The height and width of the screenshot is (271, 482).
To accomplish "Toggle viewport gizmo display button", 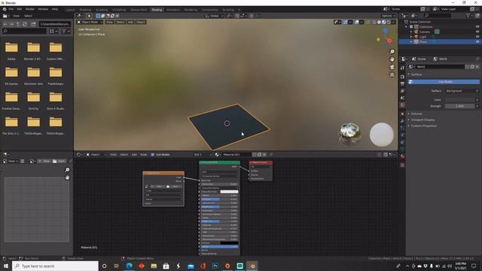I will [x=346, y=22].
